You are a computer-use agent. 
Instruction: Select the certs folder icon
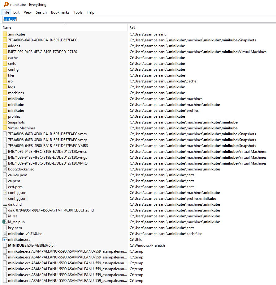pyautogui.click(x=5, y=64)
